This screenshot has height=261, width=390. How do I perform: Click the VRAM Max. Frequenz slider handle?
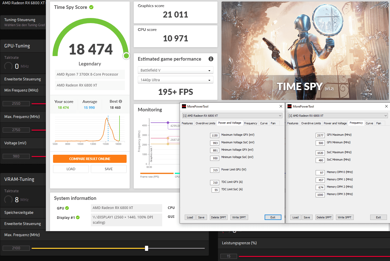146,248
